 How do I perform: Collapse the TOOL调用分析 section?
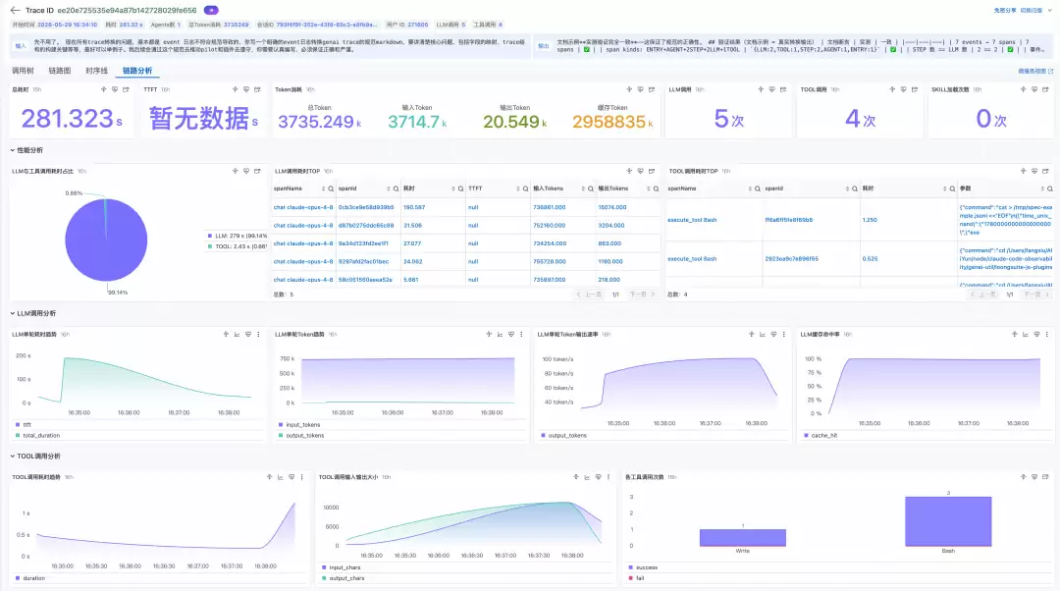[x=35, y=456]
